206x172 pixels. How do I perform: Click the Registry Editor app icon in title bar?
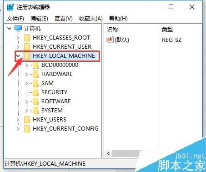point(10,7)
